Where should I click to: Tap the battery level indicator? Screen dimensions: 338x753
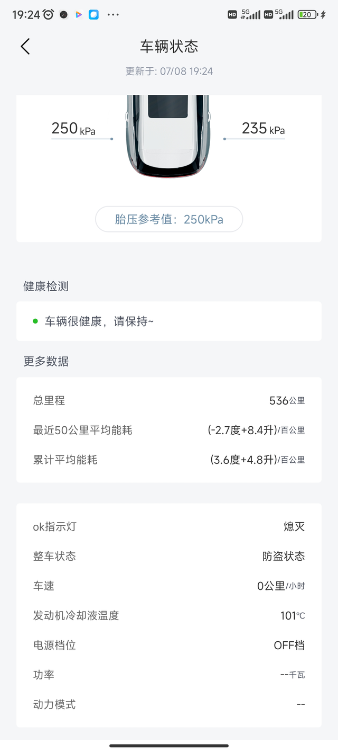307,15
